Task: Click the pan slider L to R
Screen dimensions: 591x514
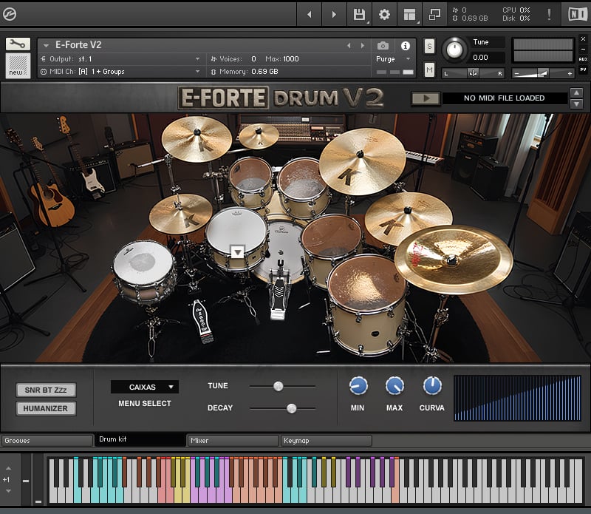Action: pyautogui.click(x=473, y=73)
